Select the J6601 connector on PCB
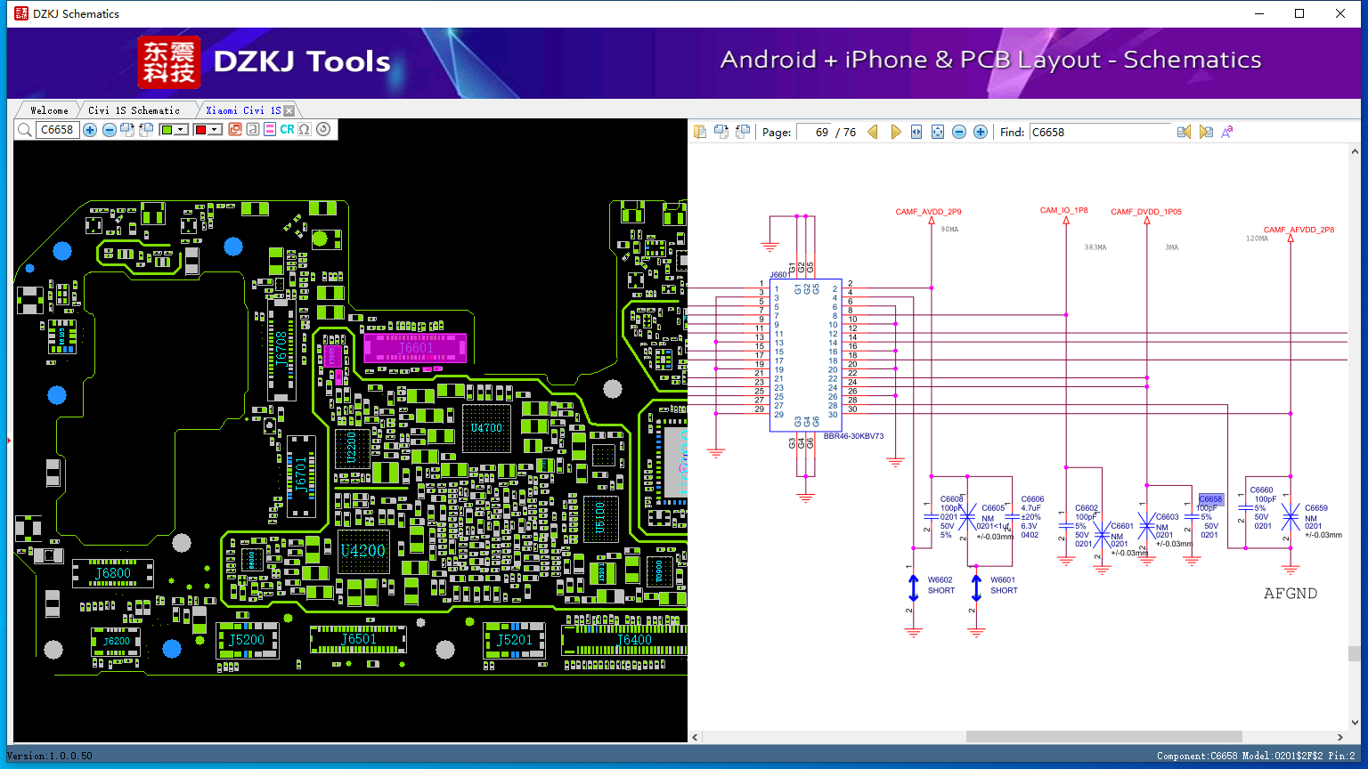Screen dimensions: 1368x769 pyautogui.click(x=415, y=348)
